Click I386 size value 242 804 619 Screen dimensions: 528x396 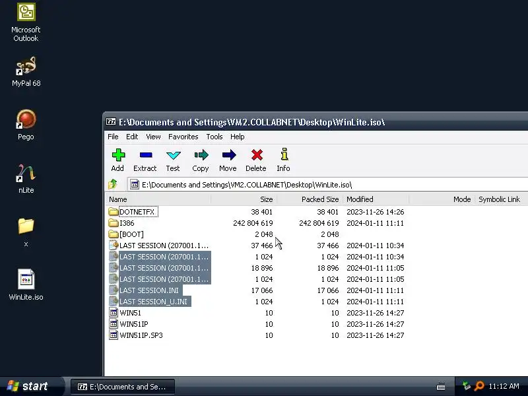(x=253, y=223)
